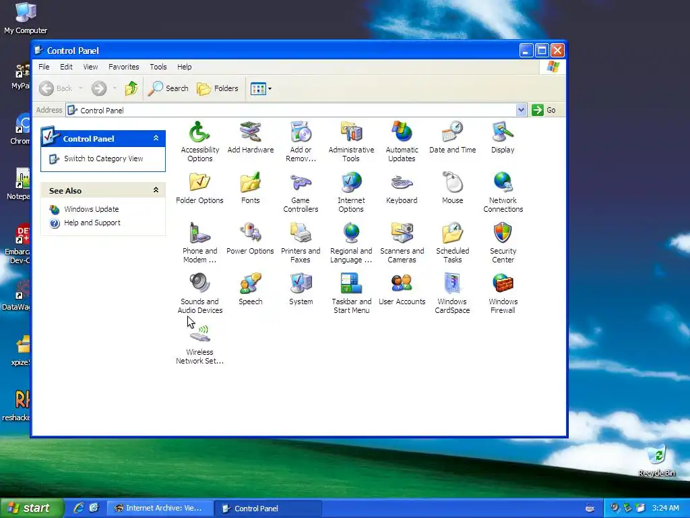This screenshot has height=518, width=690.
Task: Open the Edit menu
Action: point(66,67)
